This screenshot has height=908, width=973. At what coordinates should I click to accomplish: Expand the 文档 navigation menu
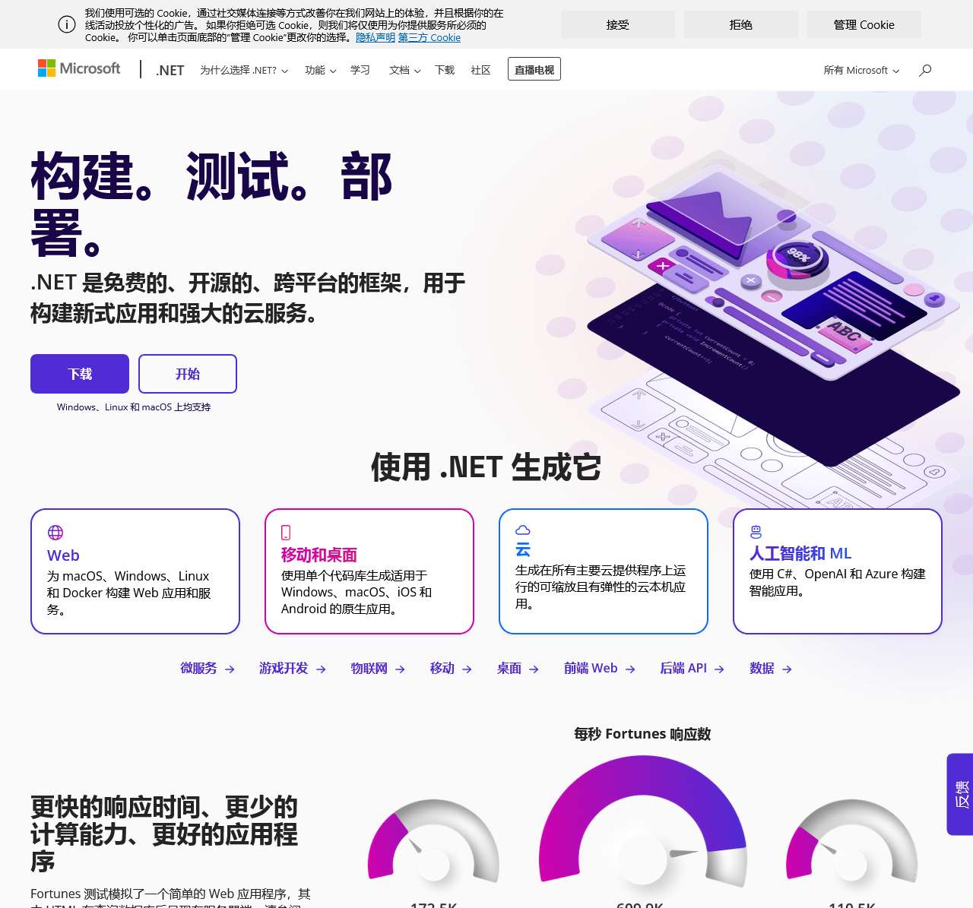(404, 70)
